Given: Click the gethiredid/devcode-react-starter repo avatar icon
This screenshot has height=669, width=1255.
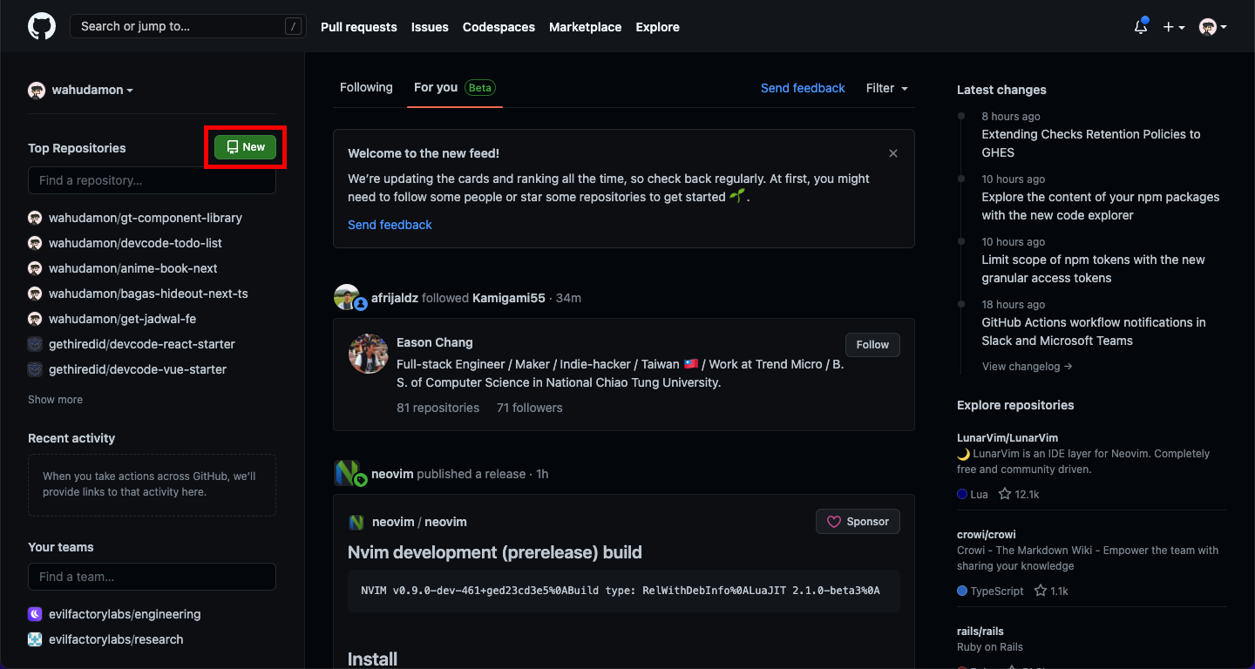Looking at the screenshot, I should click(35, 344).
